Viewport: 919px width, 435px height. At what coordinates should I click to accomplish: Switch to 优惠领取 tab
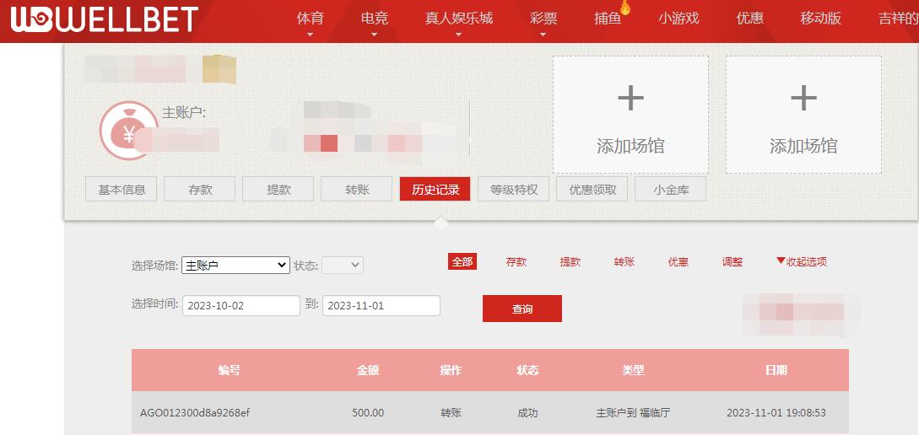592,189
